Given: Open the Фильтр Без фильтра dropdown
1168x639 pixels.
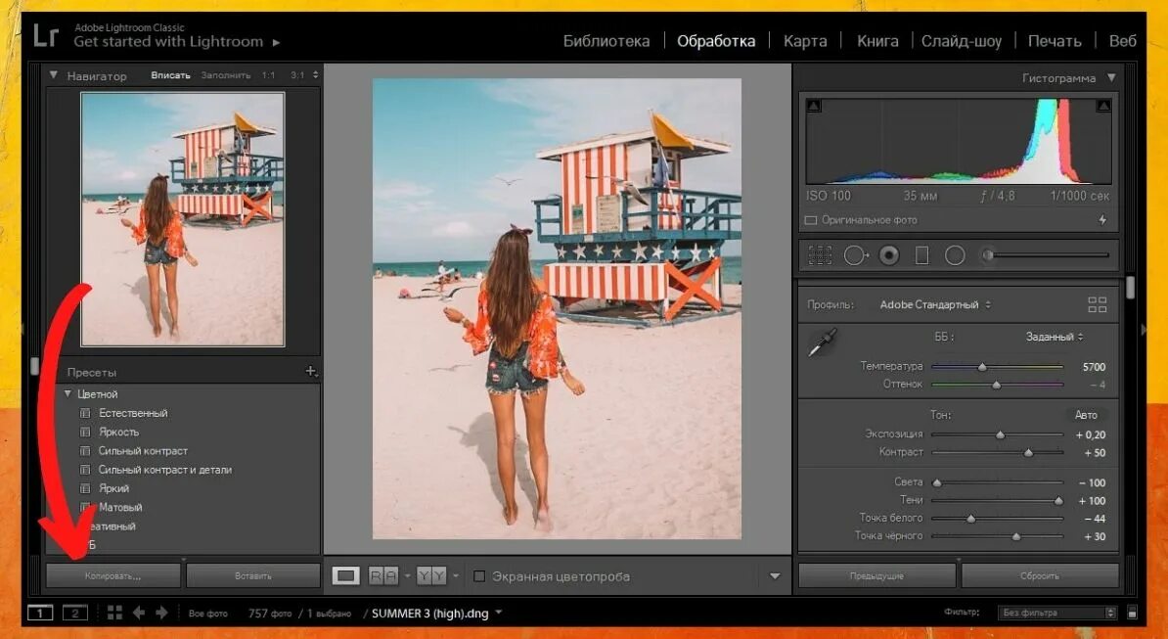Looking at the screenshot, I should click(x=1056, y=613).
